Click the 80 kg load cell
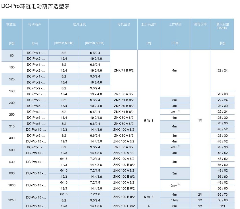The height and width of the screenshot is (209, 240). pyautogui.click(x=12, y=56)
